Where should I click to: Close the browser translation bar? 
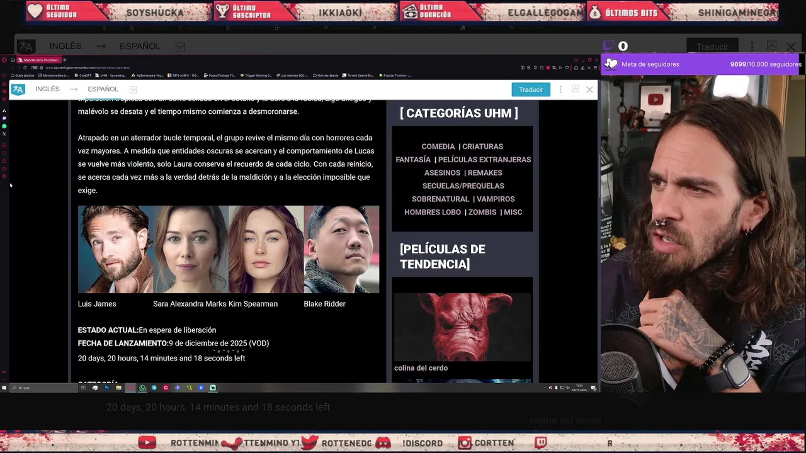pos(589,89)
